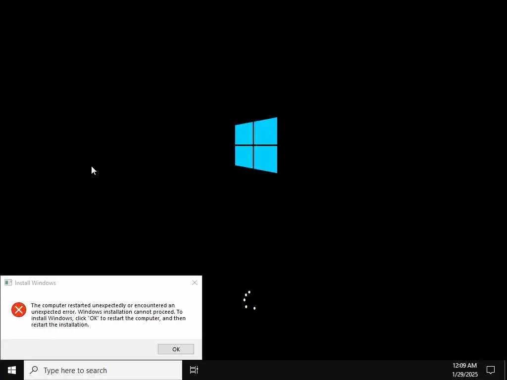This screenshot has height=380, width=507.
Task: Click the Show desktop strip at taskbar end
Action: [506, 370]
